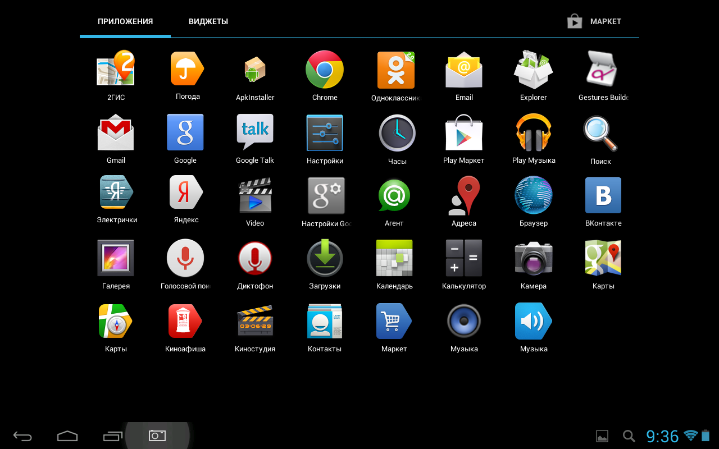
Task: Switch to the Приложения tab
Action: click(x=125, y=21)
